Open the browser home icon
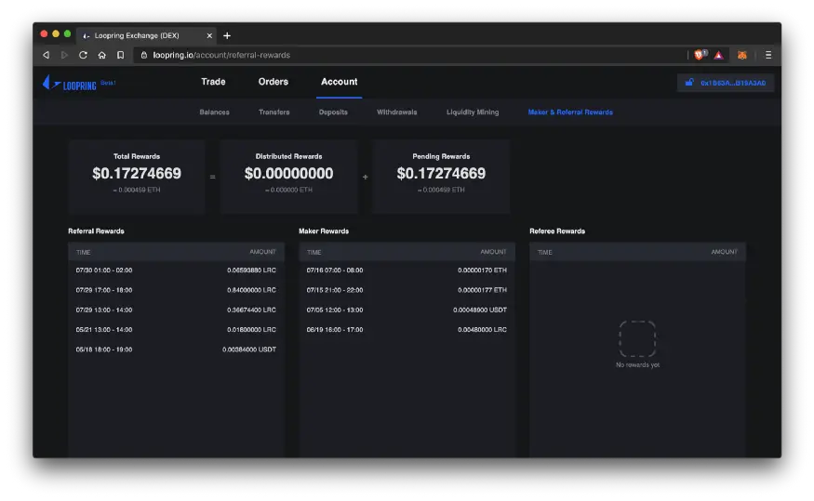The image size is (814, 501). click(101, 55)
